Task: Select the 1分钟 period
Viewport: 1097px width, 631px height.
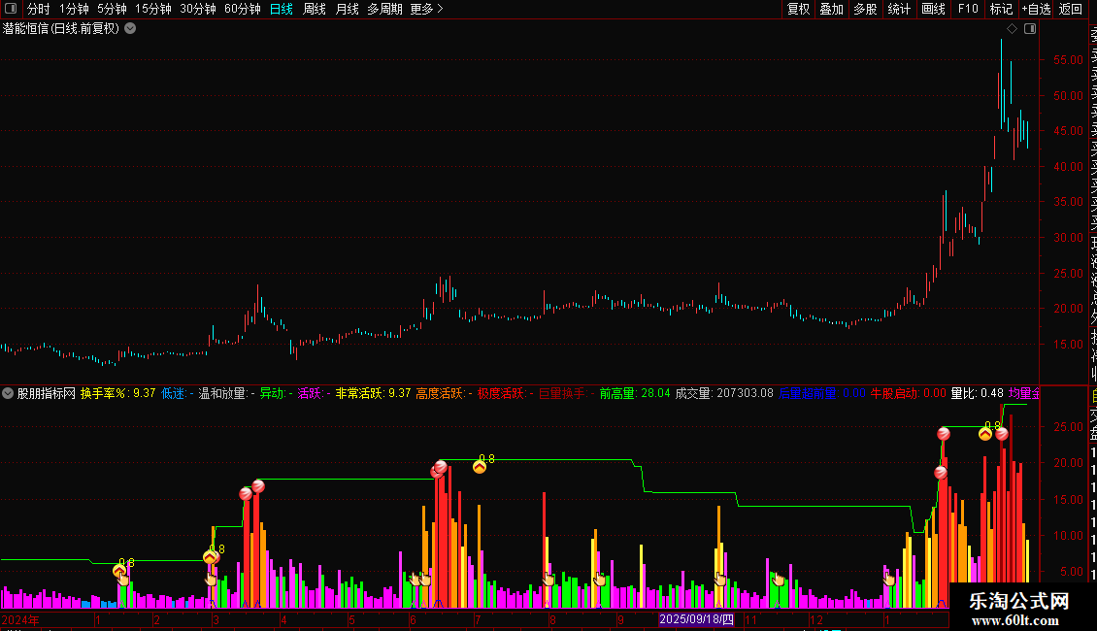Action: [74, 9]
